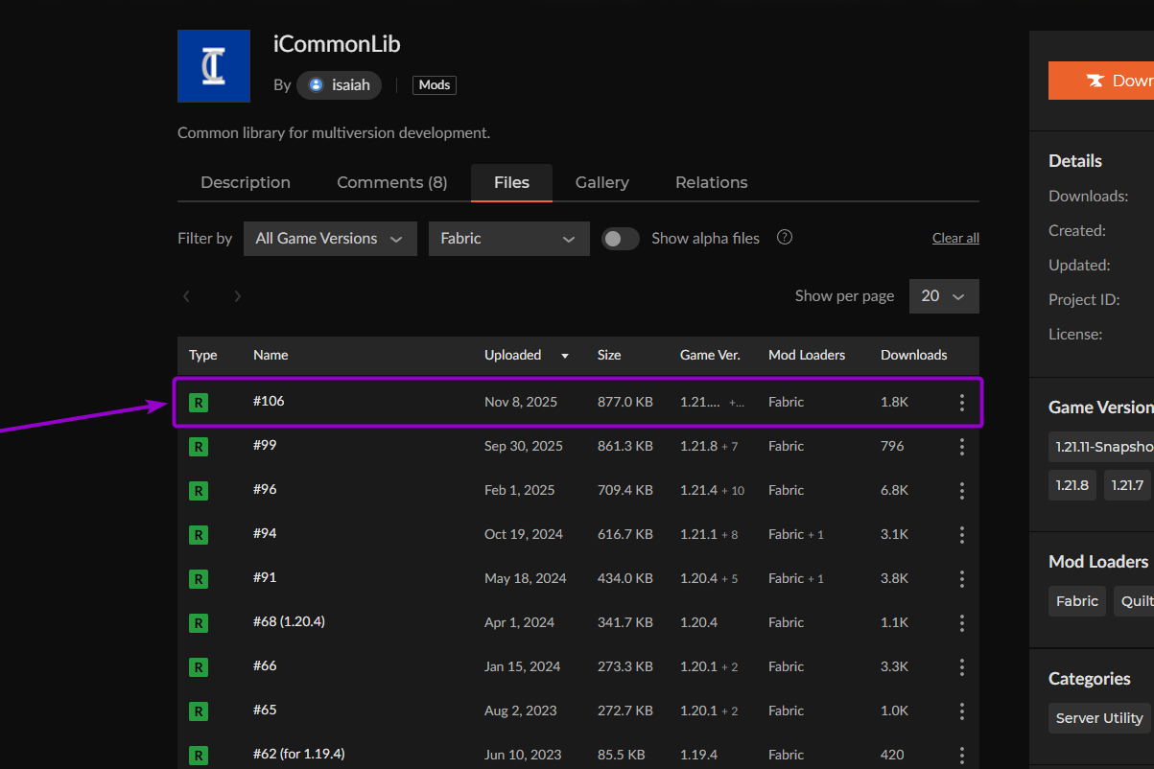This screenshot has width=1154, height=769.
Task: Open the Comments (8) tab
Action: click(x=391, y=182)
